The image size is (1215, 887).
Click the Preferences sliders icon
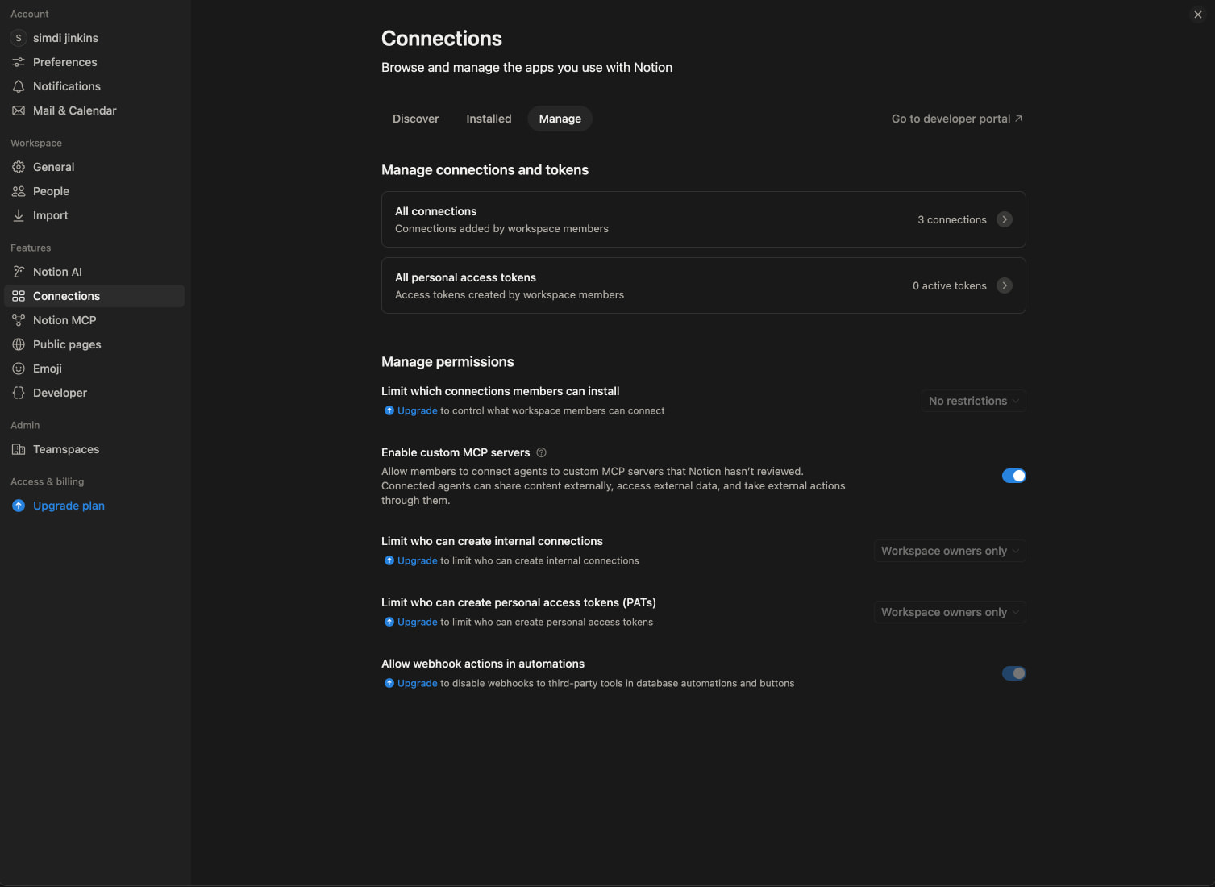pyautogui.click(x=19, y=62)
